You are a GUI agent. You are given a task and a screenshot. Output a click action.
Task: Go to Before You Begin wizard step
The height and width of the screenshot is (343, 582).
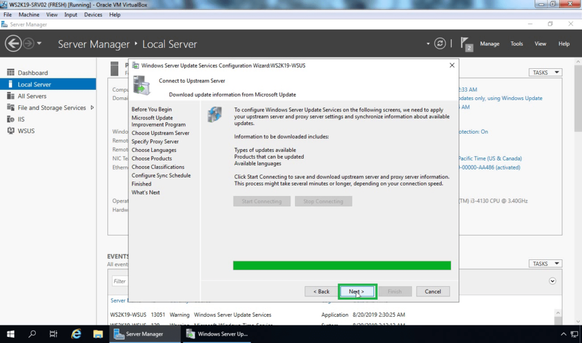tap(151, 109)
